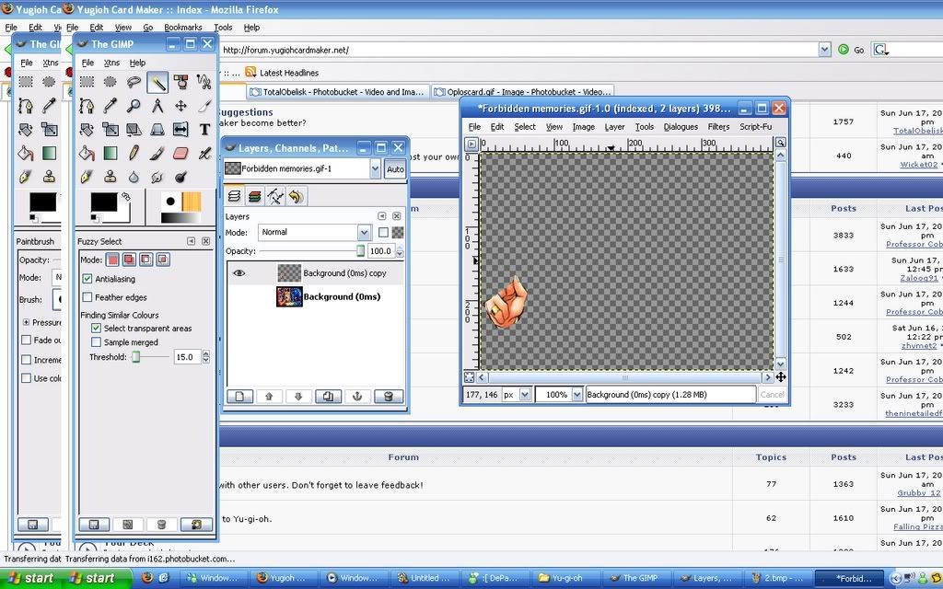
Task: Select the Crop knife tool
Action: point(204,106)
